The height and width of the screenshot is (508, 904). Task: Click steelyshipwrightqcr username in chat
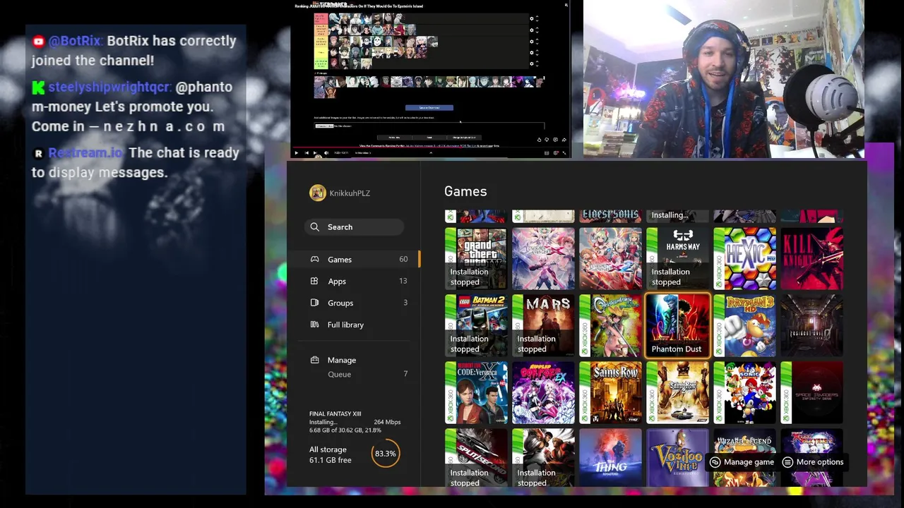click(x=109, y=87)
